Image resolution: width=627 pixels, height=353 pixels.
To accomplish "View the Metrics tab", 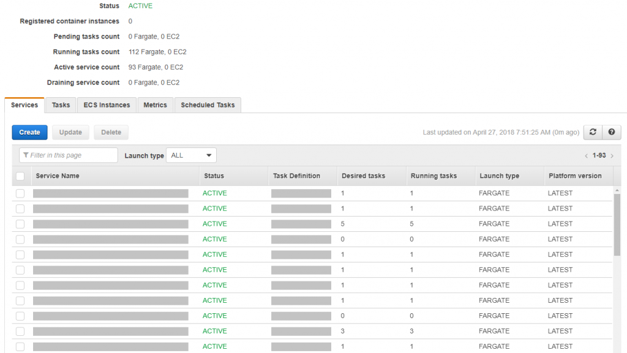I will 155,105.
